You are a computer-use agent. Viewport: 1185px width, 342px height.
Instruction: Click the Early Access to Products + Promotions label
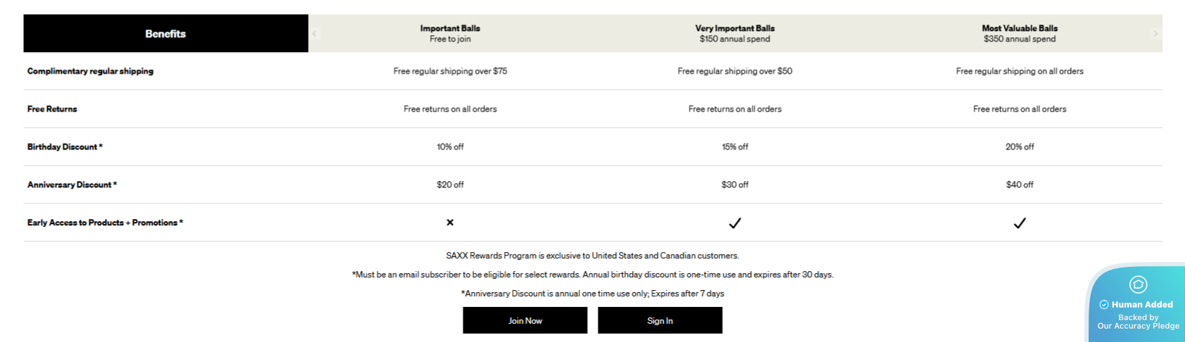(105, 223)
